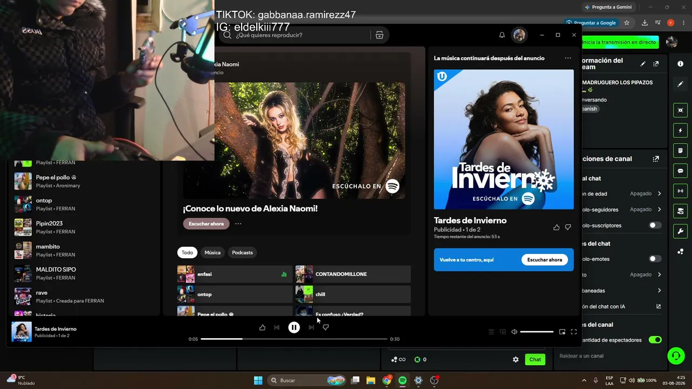692x389 pixels.
Task: Dislike the ad in the player bar
Action: click(325, 327)
